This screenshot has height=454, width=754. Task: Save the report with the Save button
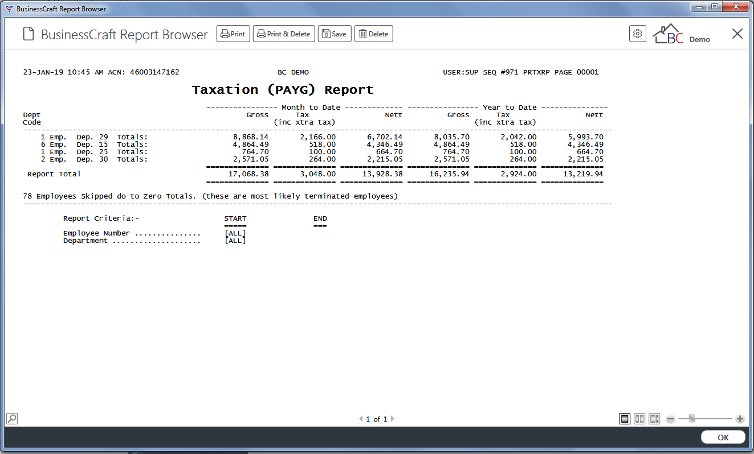click(x=335, y=34)
